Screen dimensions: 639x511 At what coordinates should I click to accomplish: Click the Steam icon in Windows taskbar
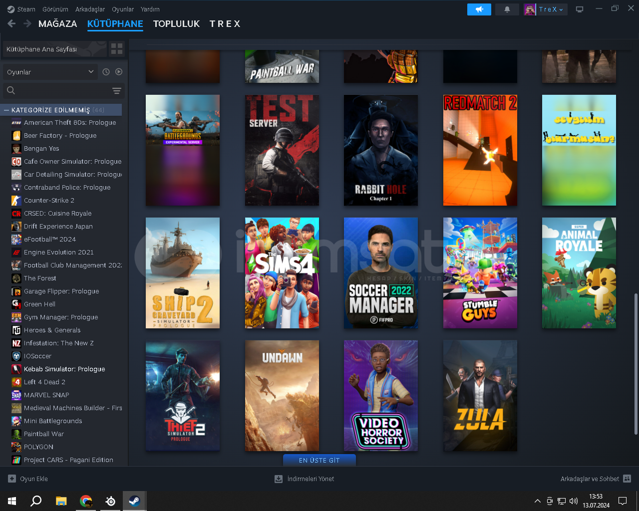(134, 501)
